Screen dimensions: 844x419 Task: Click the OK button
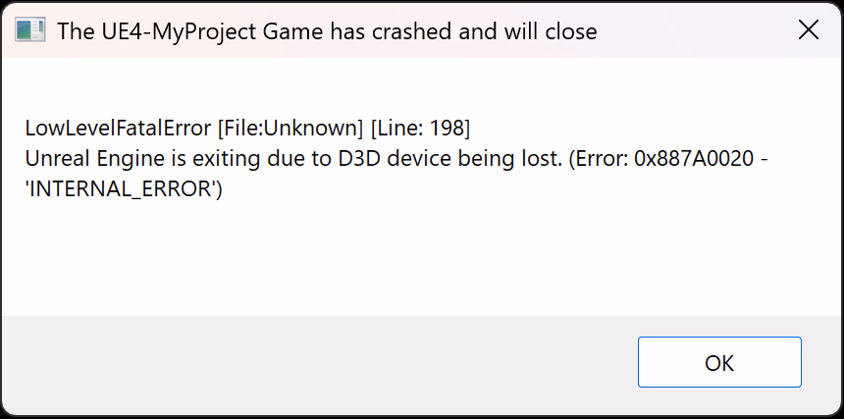[x=719, y=362]
